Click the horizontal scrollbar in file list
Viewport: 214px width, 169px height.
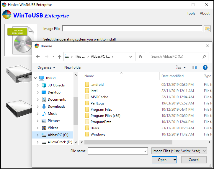pos(128,142)
